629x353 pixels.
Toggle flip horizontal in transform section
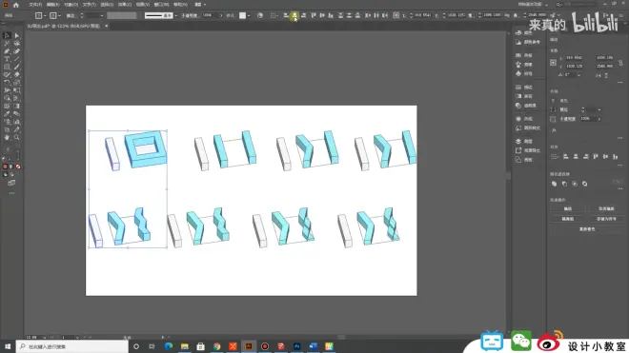[x=599, y=75]
